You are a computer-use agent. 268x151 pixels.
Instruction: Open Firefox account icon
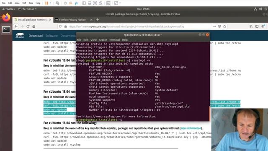click(263, 26)
